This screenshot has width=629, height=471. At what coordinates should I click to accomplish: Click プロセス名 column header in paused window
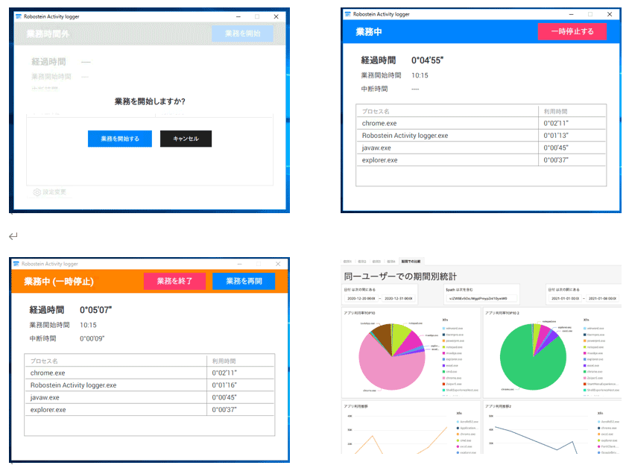(44, 361)
